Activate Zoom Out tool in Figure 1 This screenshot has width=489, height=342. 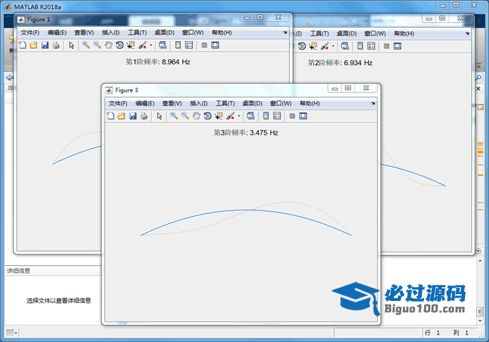click(97, 45)
